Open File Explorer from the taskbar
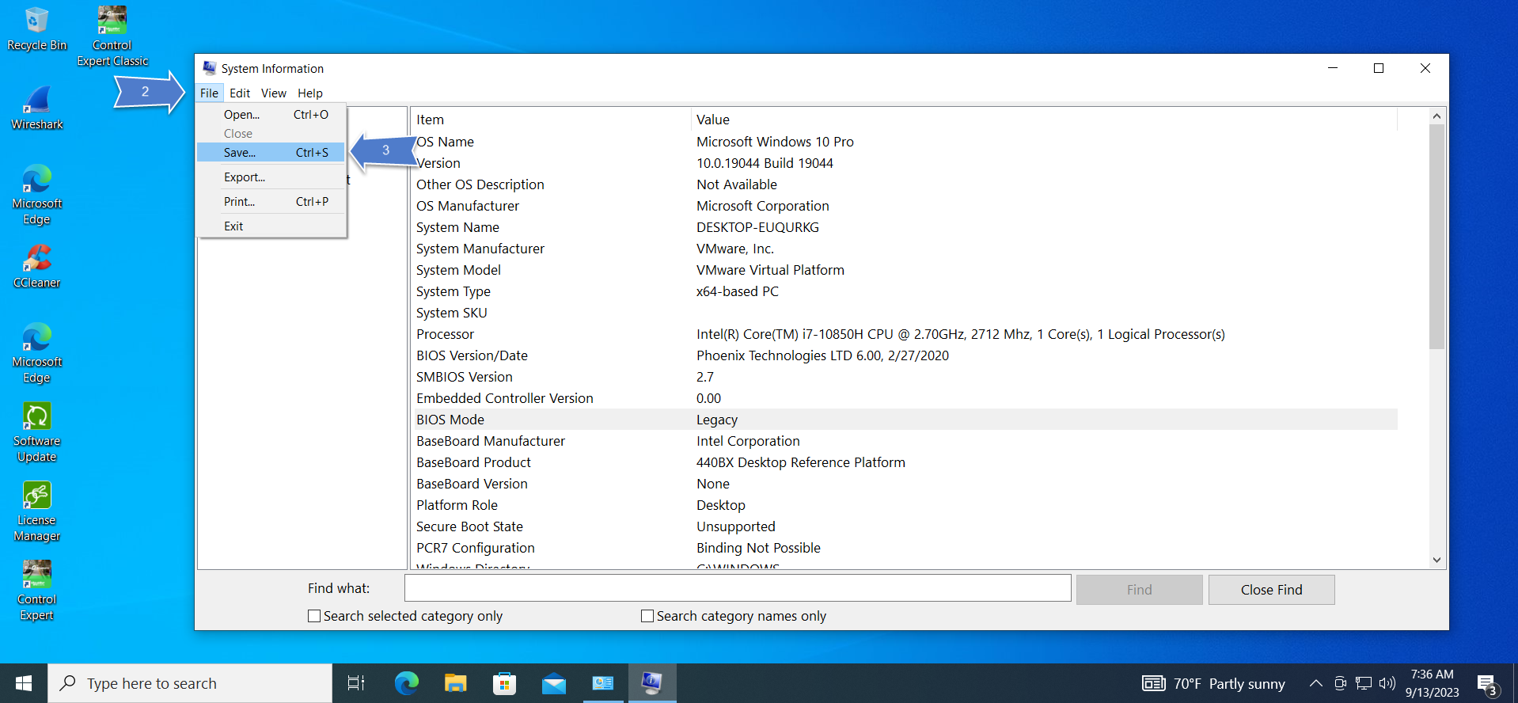1518x703 pixels. (455, 683)
